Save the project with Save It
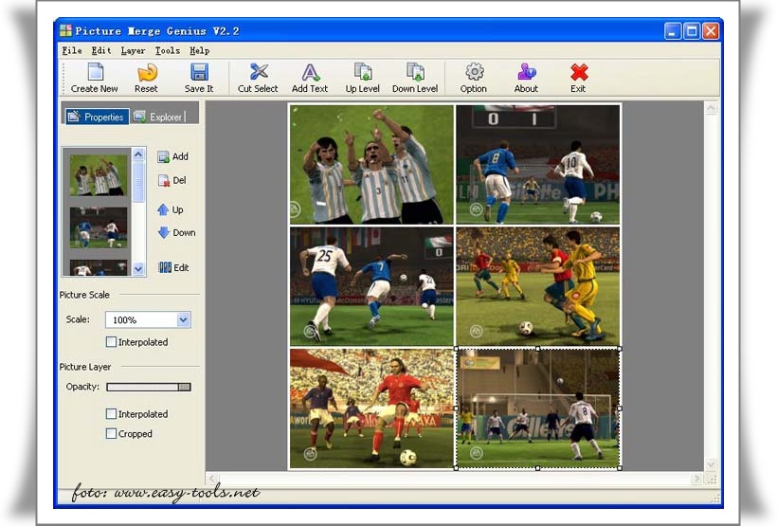Image resolution: width=777 pixels, height=526 pixels. [x=199, y=78]
